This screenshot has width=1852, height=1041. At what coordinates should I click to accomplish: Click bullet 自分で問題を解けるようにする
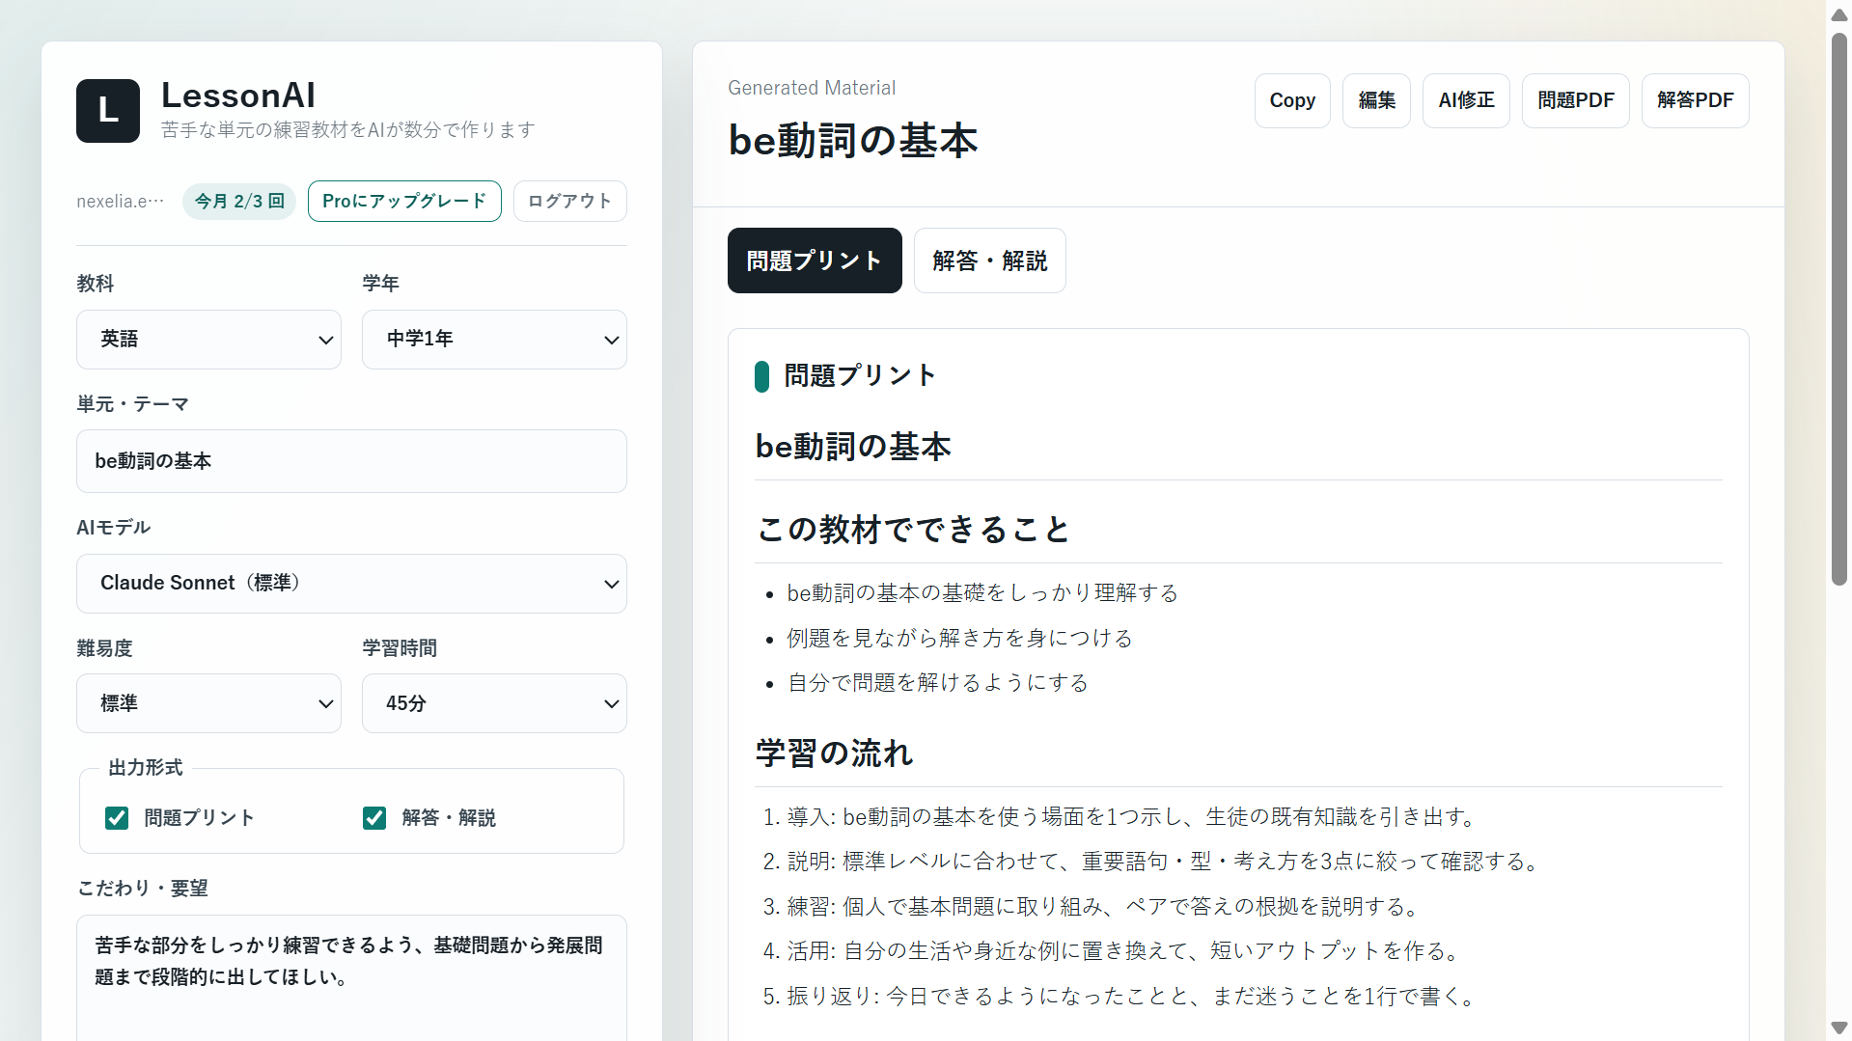(938, 682)
